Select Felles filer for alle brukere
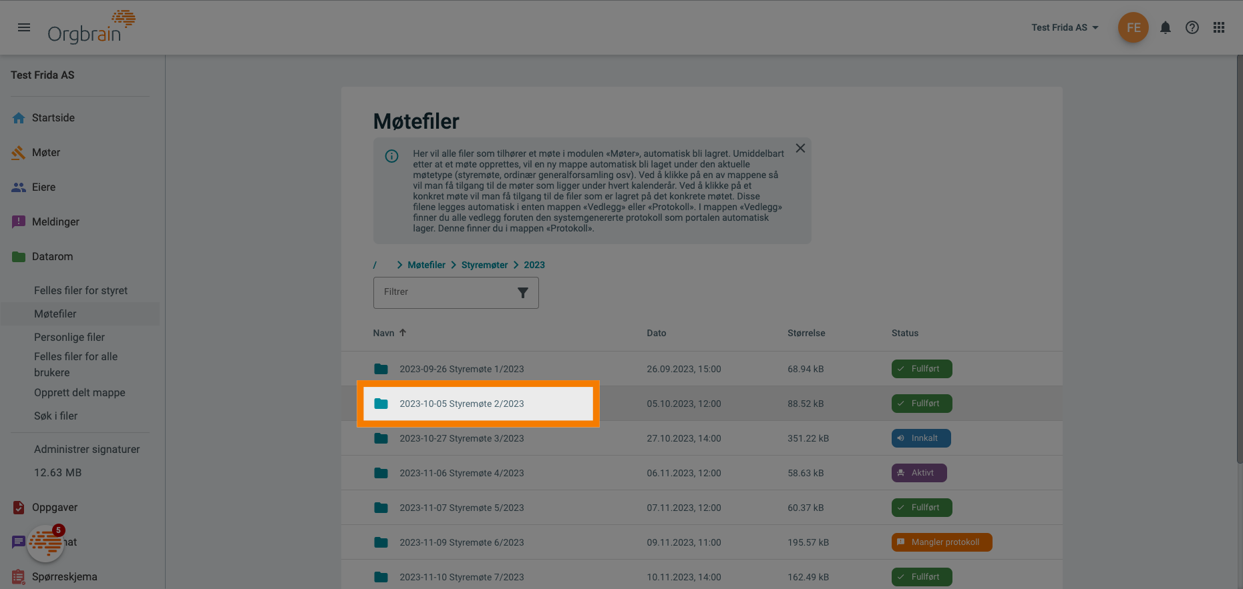 [76, 364]
